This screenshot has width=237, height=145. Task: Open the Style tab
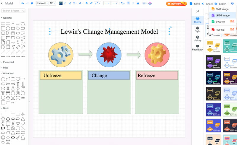point(198,30)
